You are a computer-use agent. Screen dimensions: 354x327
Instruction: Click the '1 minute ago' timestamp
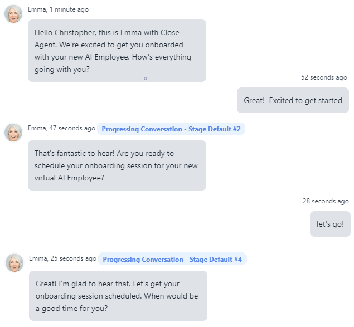click(69, 9)
